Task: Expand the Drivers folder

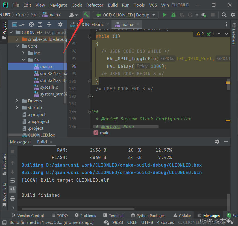Action: click(17, 101)
